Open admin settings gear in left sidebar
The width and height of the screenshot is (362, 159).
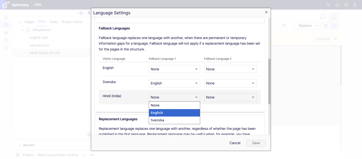click(6, 48)
